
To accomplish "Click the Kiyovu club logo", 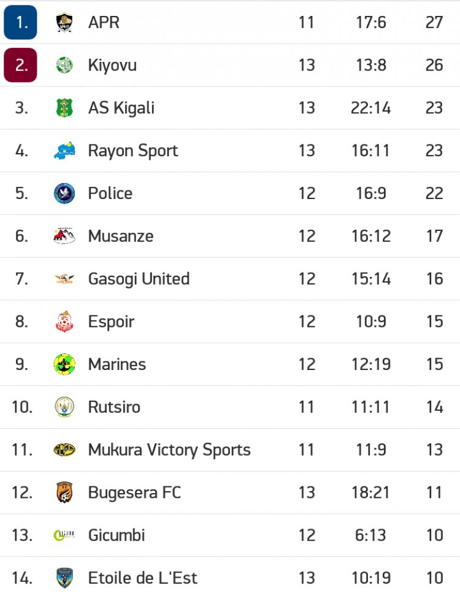I will (x=64, y=65).
